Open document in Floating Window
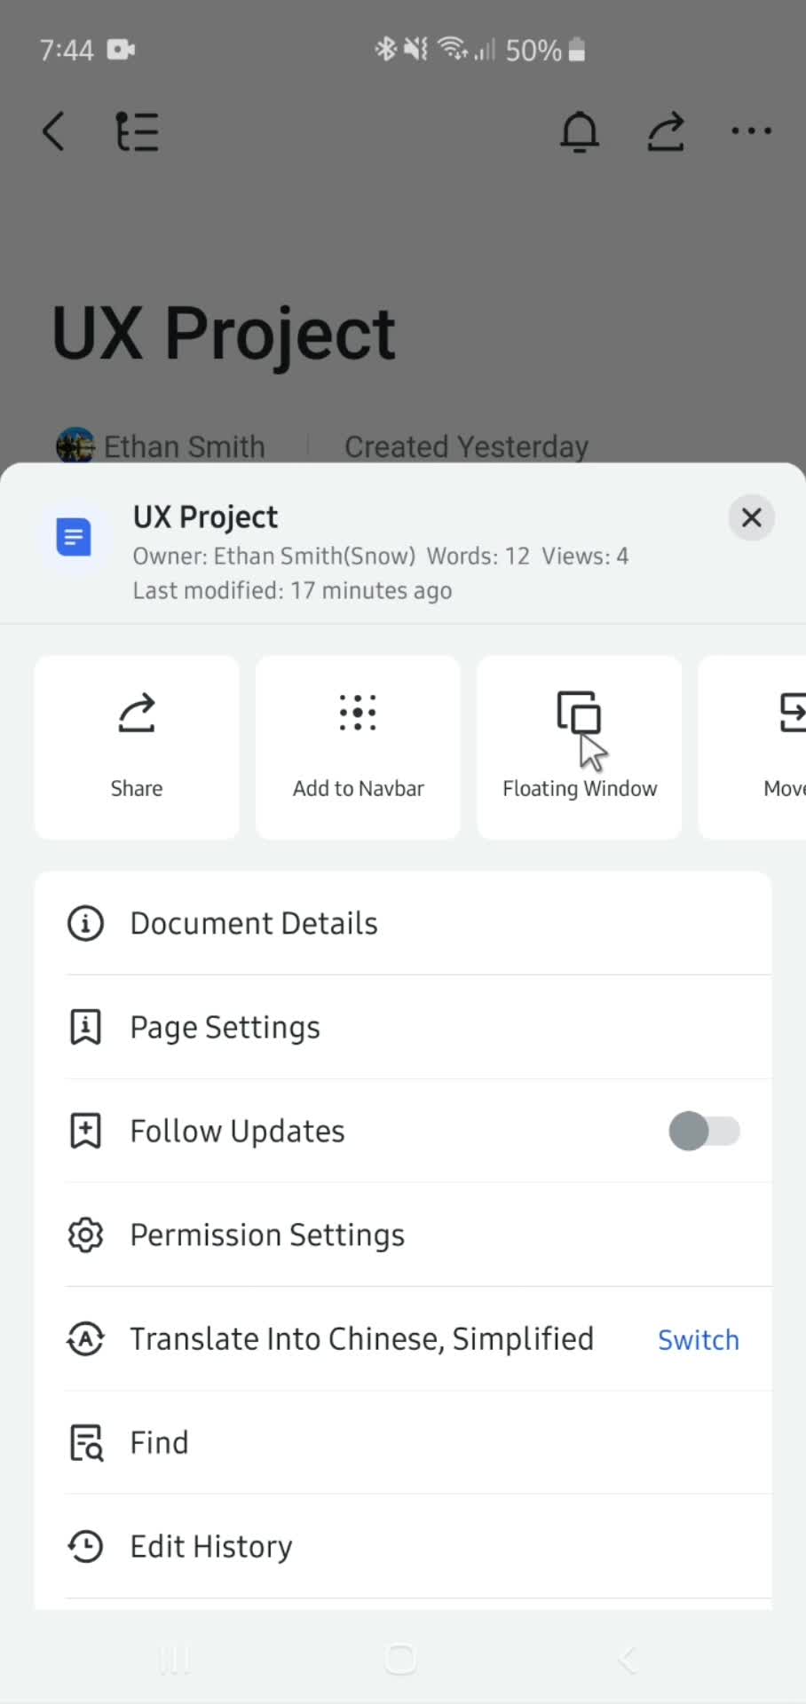This screenshot has height=1704, width=806. tap(580, 747)
